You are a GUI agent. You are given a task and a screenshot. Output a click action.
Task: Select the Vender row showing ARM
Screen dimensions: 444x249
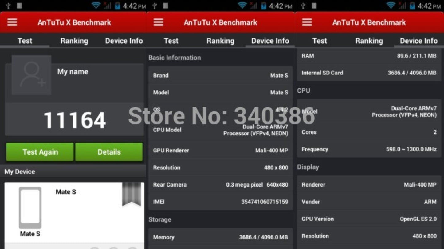coord(369,202)
